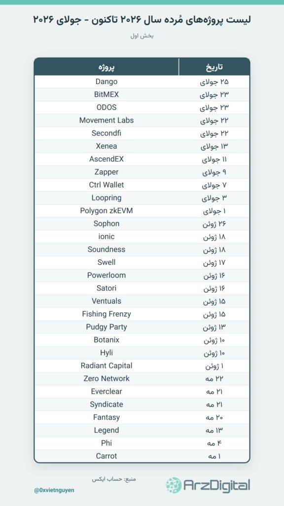This screenshot has height=506, width=284.
Task: Click the ArzDigital logo icon
Action: pos(174,485)
